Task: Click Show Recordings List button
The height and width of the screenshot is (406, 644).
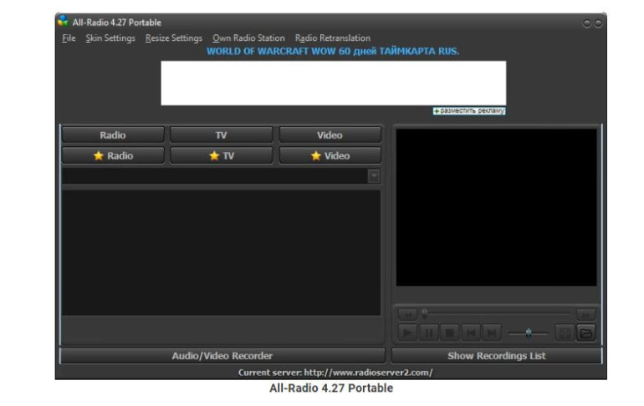Action: tap(497, 356)
